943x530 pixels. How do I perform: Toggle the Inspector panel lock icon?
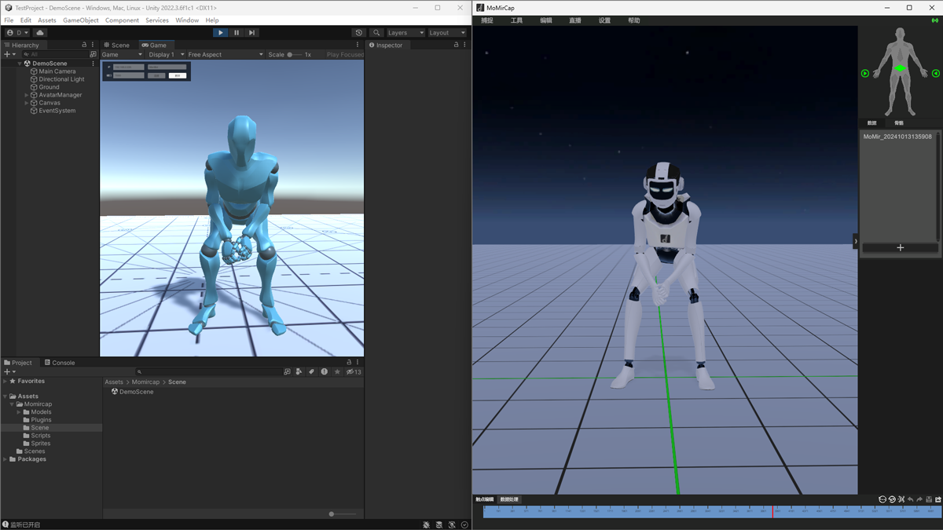456,45
